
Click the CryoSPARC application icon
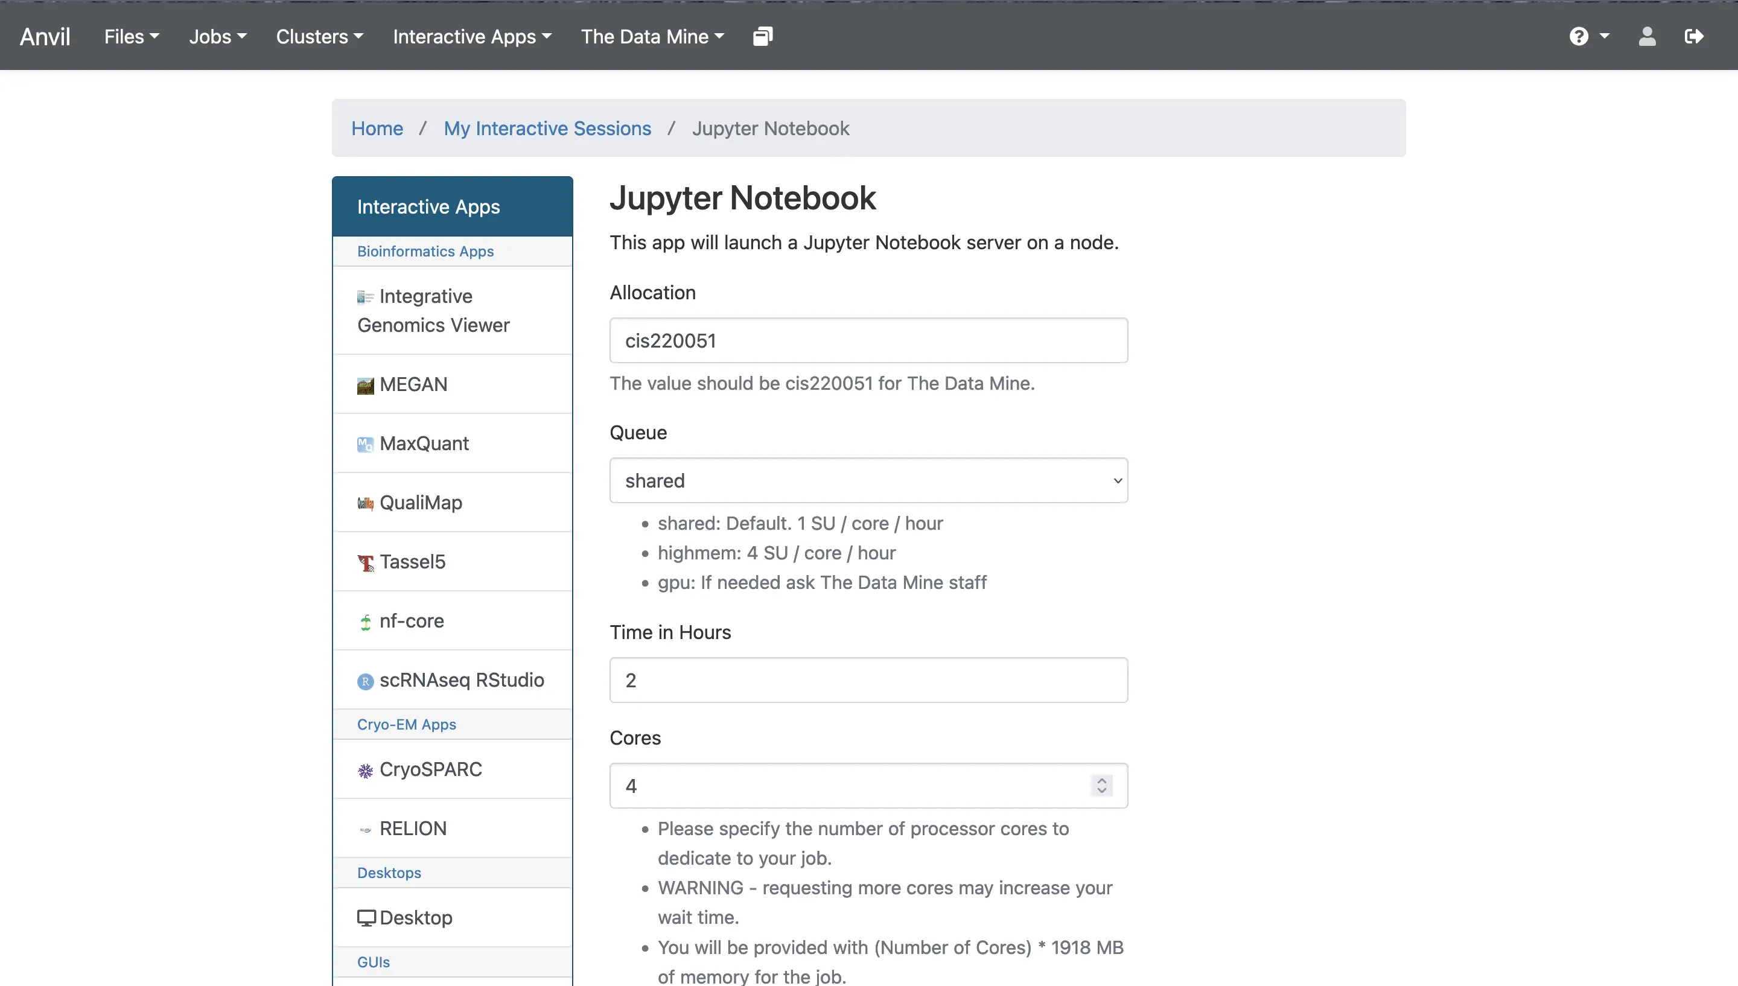pyautogui.click(x=365, y=769)
